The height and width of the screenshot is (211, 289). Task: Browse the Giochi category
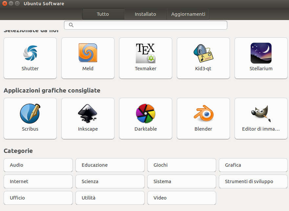click(x=182, y=165)
